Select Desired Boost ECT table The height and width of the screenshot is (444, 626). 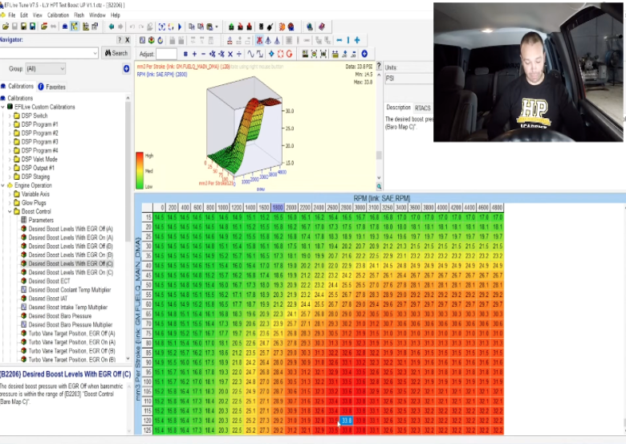(x=45, y=281)
